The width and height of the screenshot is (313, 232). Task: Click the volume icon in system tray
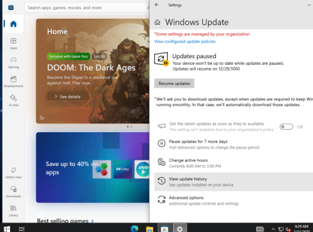point(288,230)
